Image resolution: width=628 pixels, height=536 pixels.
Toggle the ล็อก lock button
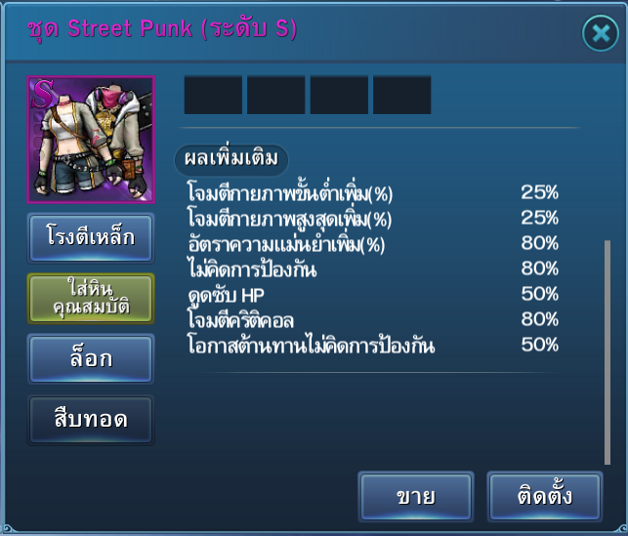tap(91, 359)
